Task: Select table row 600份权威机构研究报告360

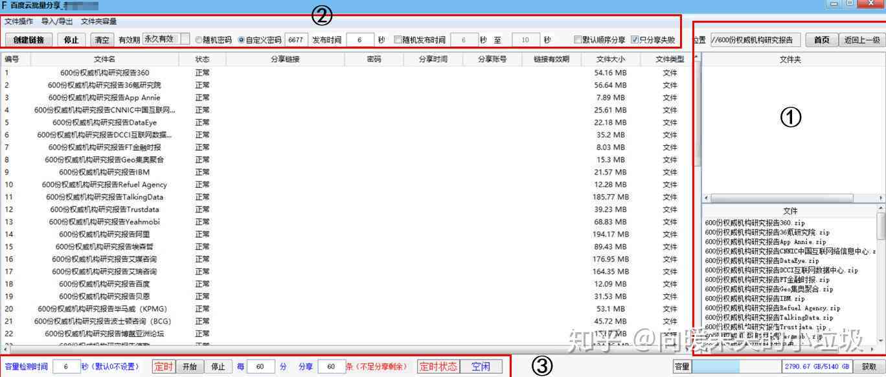Action: point(346,73)
